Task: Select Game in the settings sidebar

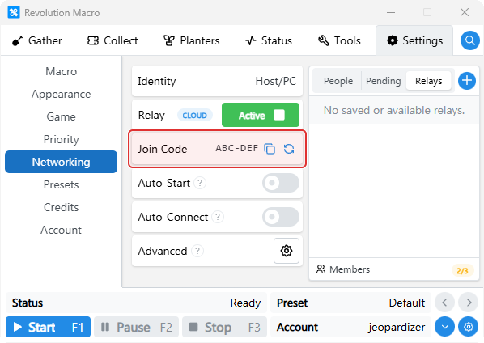Action: (x=62, y=116)
